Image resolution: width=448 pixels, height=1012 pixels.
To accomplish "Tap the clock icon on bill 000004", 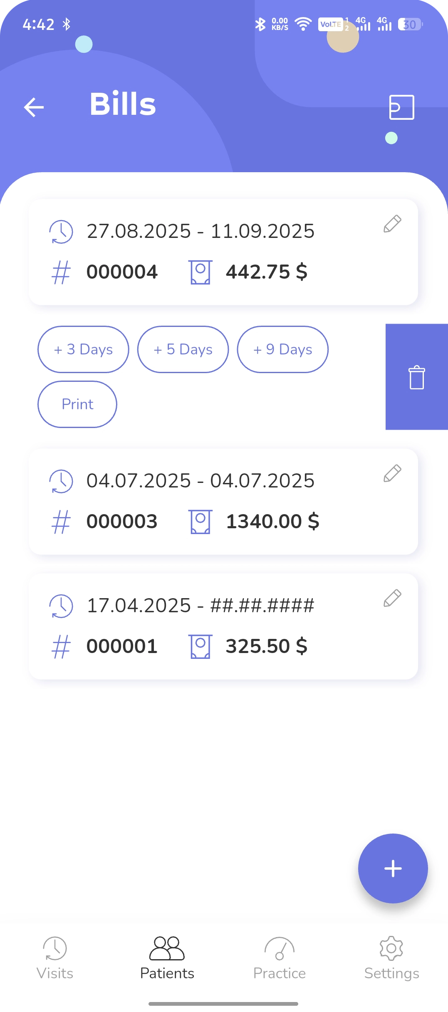I will (x=61, y=232).
